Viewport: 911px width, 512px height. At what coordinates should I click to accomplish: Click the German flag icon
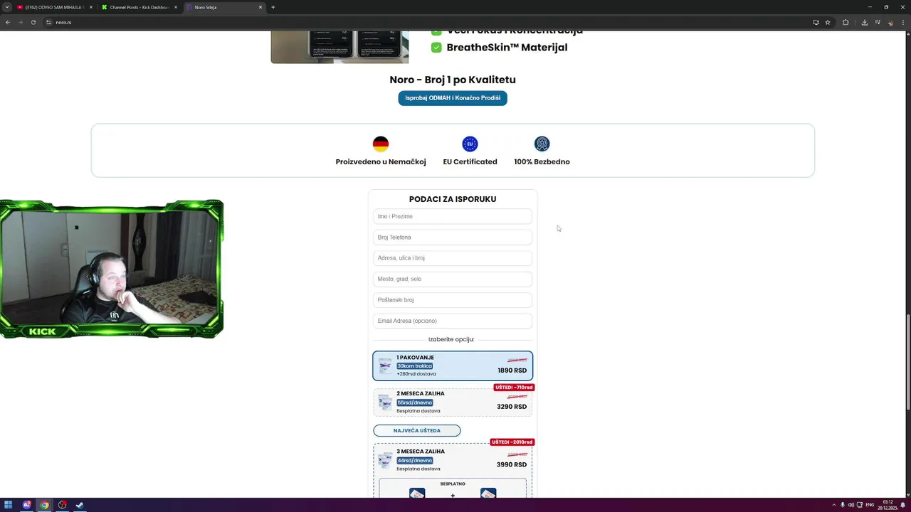click(x=381, y=144)
